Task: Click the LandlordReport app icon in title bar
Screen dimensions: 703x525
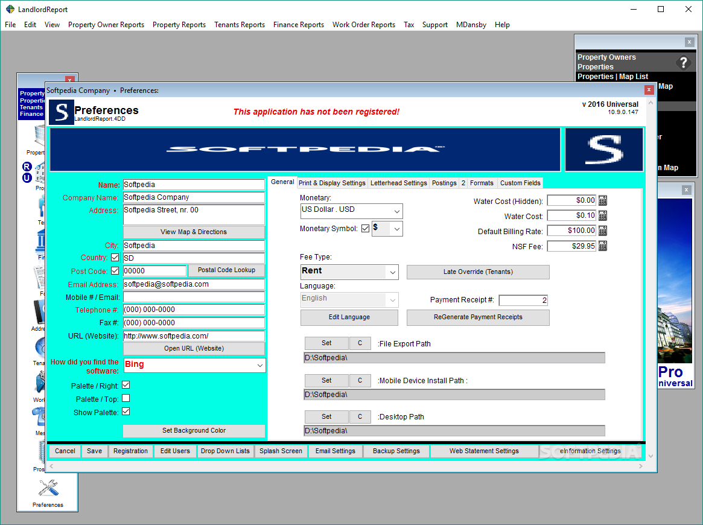Action: point(10,9)
